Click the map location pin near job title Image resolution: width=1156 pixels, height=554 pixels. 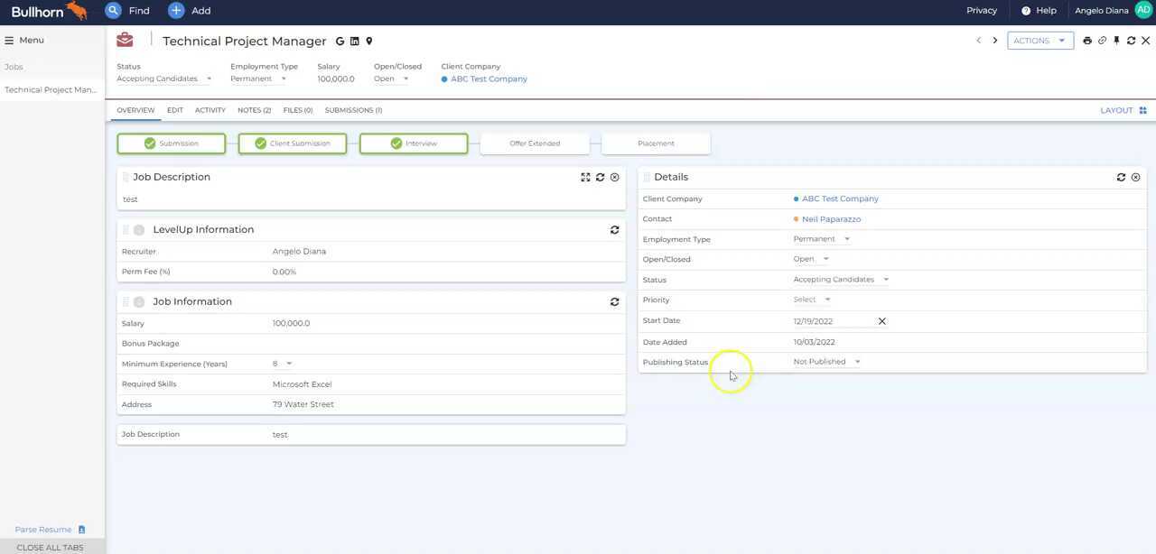pos(368,41)
